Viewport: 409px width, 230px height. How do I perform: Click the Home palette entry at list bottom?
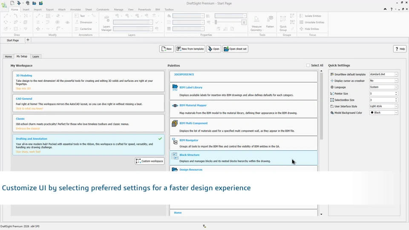click(244, 213)
